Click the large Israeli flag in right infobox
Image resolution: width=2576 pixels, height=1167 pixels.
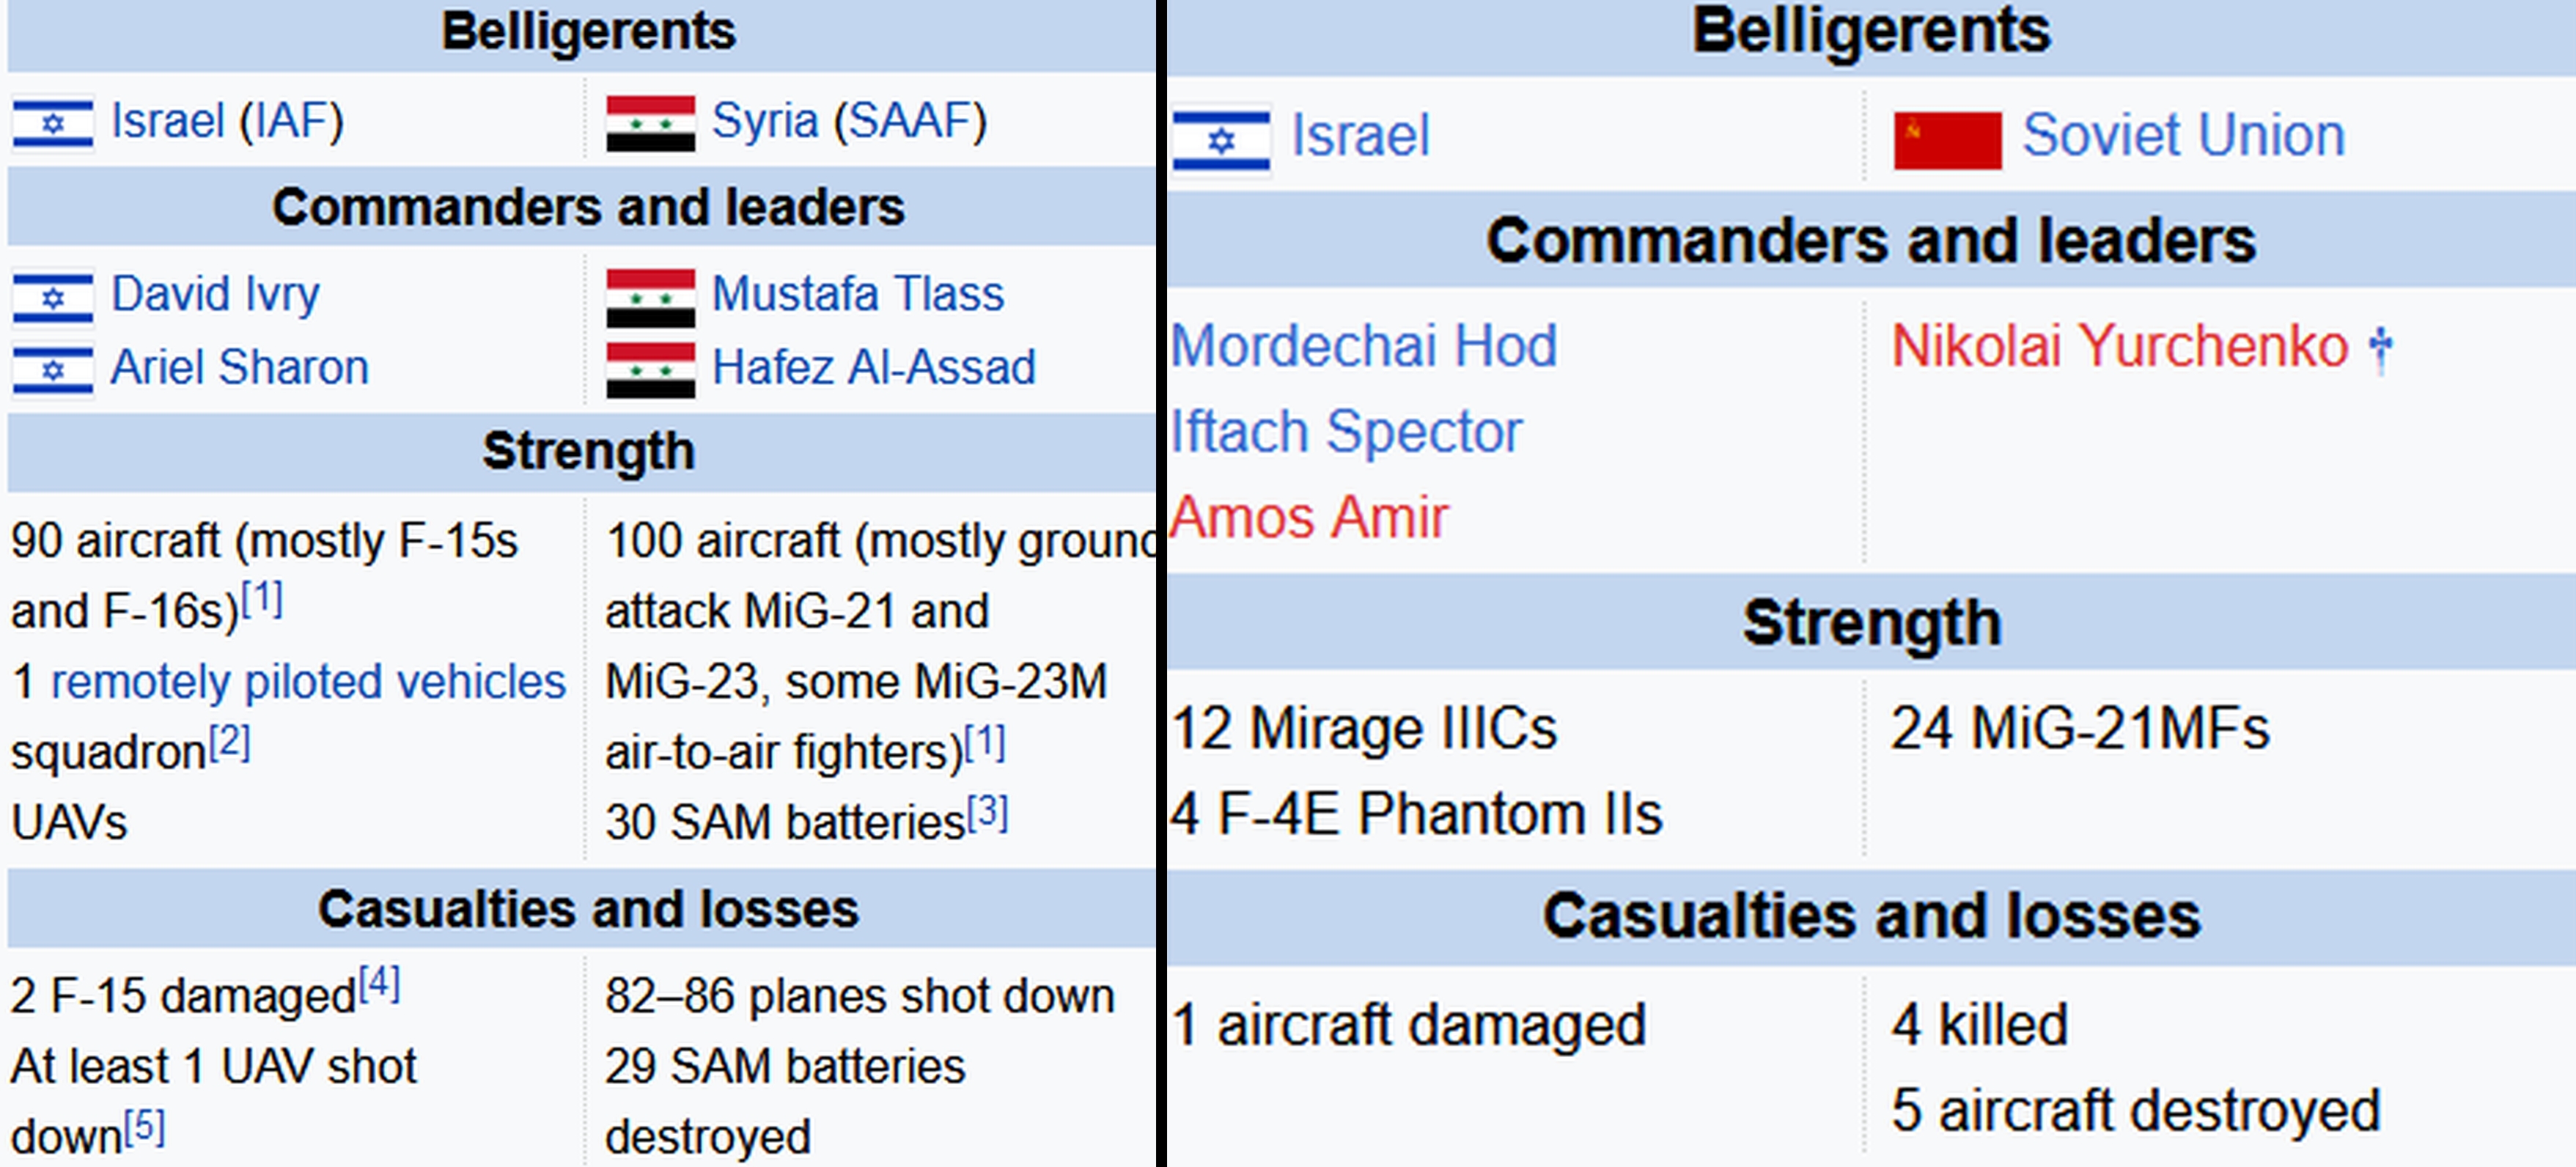click(x=1221, y=139)
